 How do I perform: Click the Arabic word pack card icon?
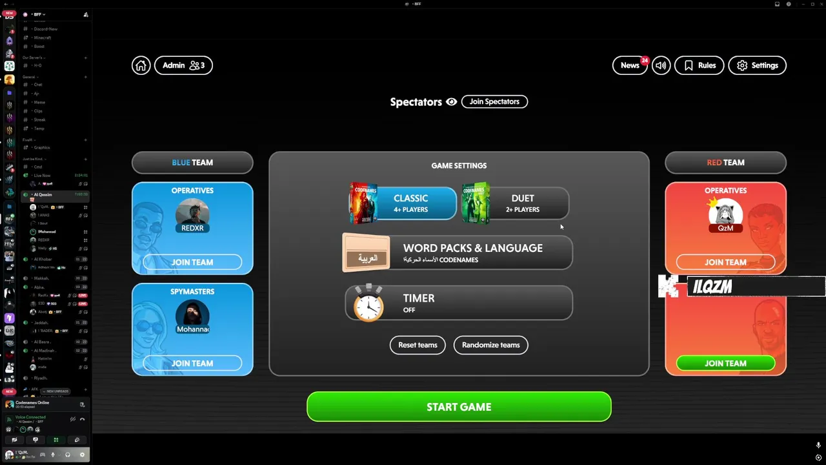(367, 253)
